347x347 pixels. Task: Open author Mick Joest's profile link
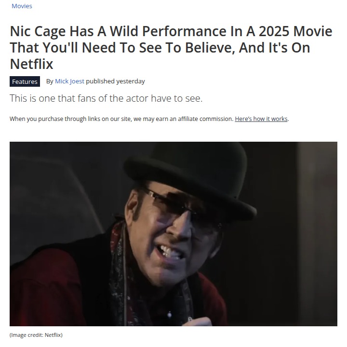[69, 81]
